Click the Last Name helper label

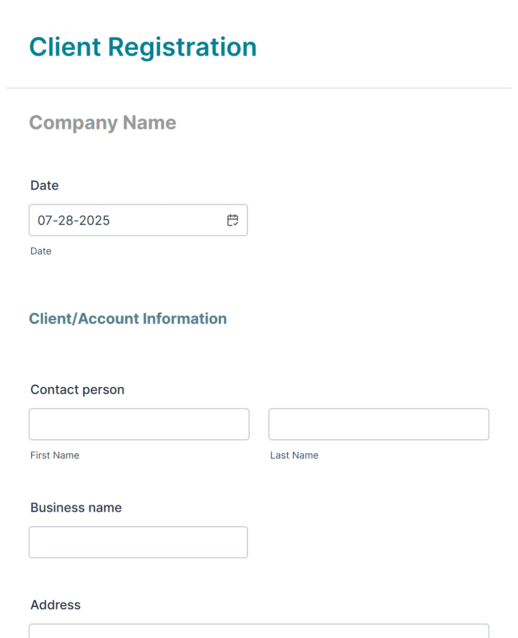coord(294,455)
